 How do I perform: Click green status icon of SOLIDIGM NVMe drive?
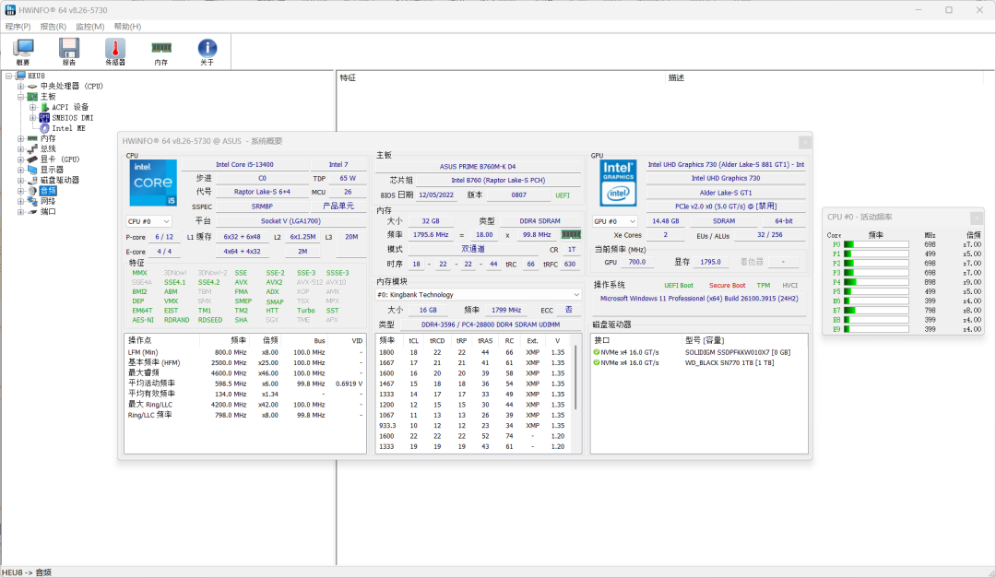click(597, 352)
